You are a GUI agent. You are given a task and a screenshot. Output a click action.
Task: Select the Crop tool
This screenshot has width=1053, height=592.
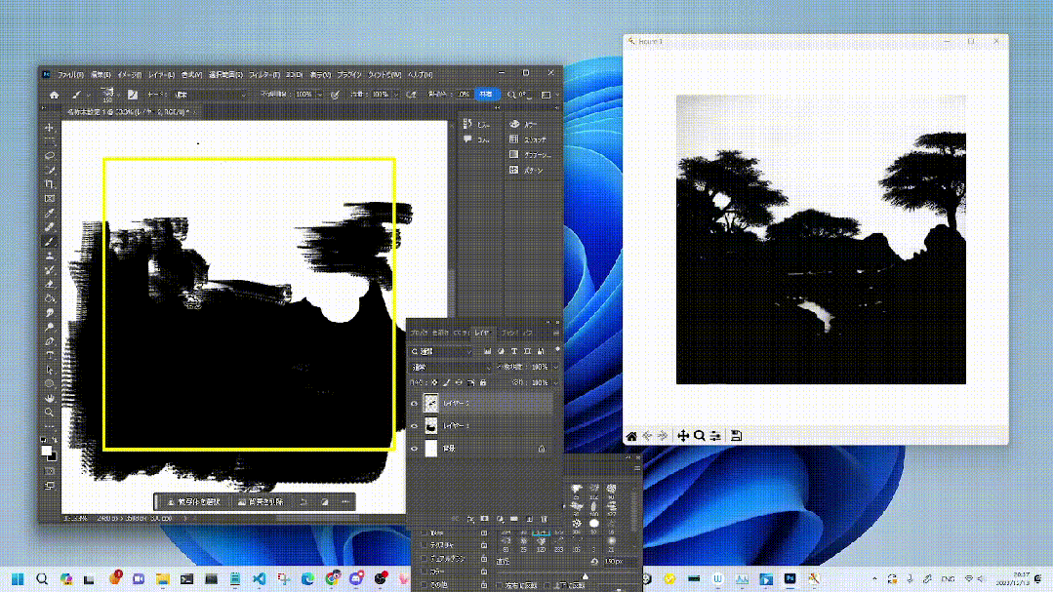tap(49, 184)
